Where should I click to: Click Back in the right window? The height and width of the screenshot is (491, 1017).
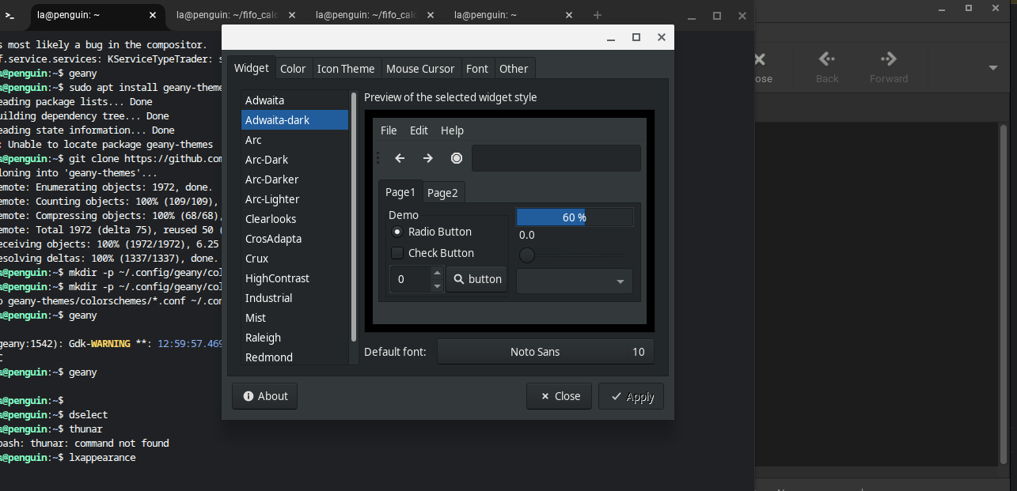pyautogui.click(x=827, y=67)
